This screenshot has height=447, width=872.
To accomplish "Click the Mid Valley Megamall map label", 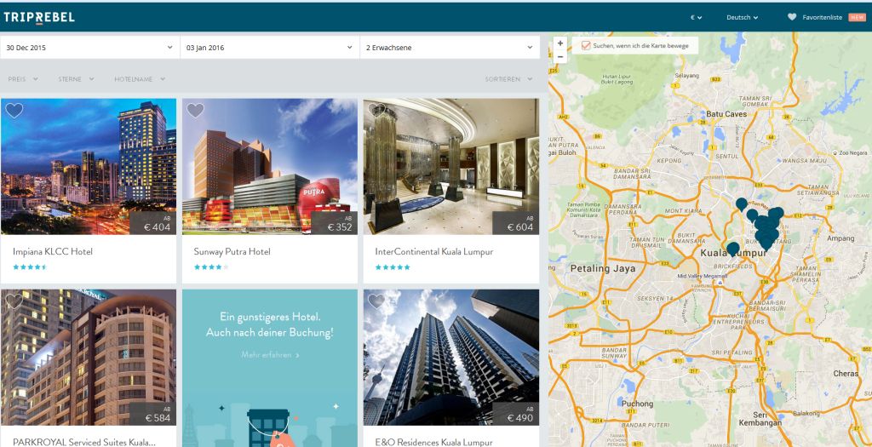I will 702,276.
